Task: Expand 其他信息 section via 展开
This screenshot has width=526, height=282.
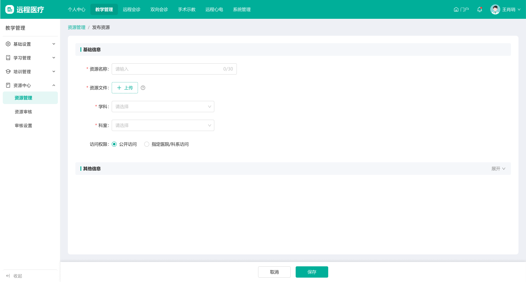Action: 498,169
